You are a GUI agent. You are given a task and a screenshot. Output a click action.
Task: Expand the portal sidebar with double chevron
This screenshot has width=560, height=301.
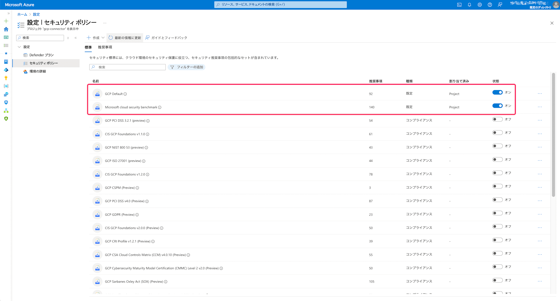click(x=8, y=13)
